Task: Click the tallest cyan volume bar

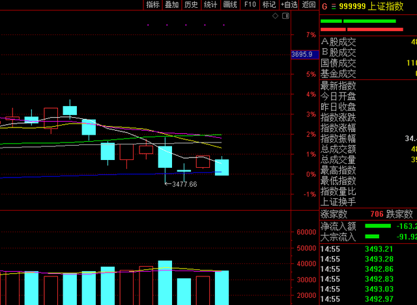Action: [165, 283]
